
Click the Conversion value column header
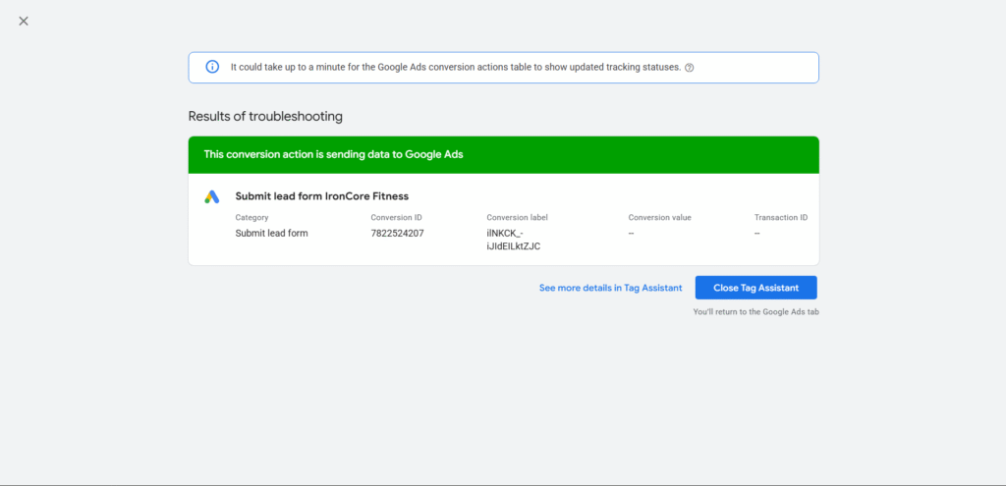[x=659, y=217]
